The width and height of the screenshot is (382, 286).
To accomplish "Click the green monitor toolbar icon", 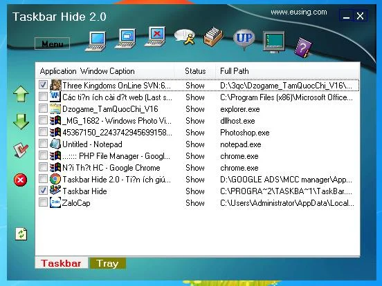I will coord(274,42).
